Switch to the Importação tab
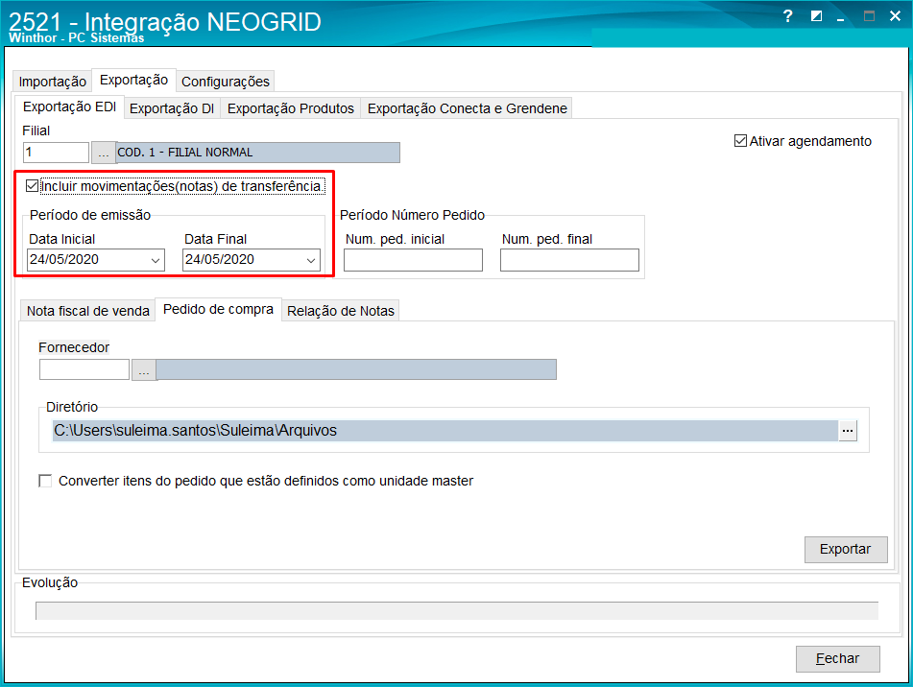Image resolution: width=913 pixels, height=687 pixels. coord(53,82)
